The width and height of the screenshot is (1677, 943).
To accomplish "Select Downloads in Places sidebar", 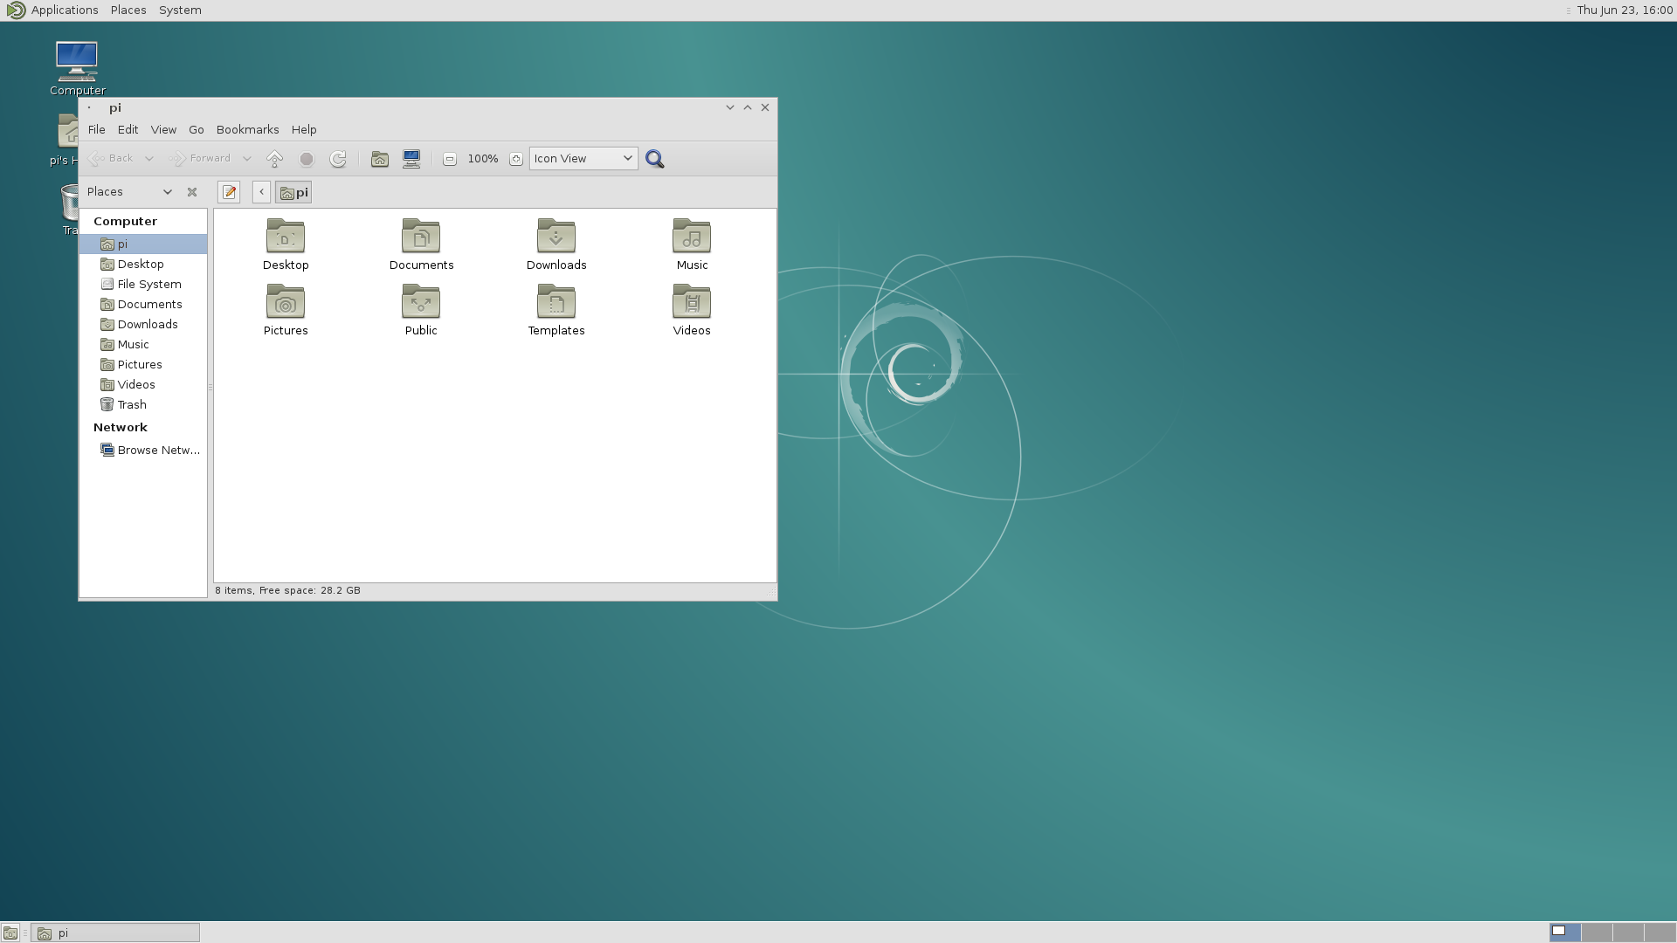I will 143,325.
